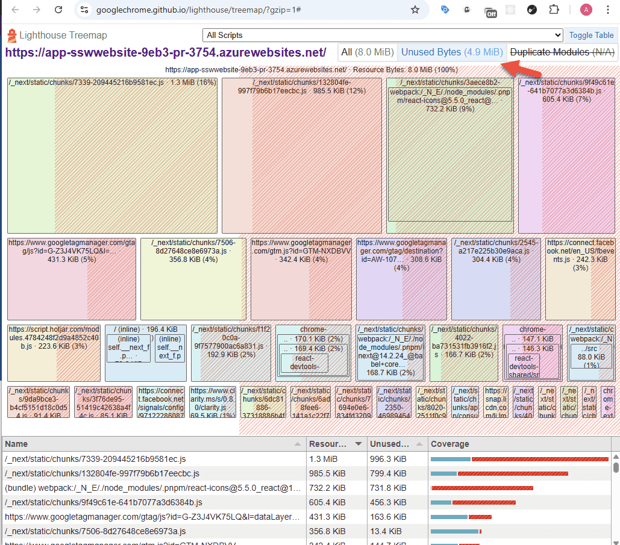Open the profile avatar "A" icon
The height and width of the screenshot is (545, 620).
point(586,10)
